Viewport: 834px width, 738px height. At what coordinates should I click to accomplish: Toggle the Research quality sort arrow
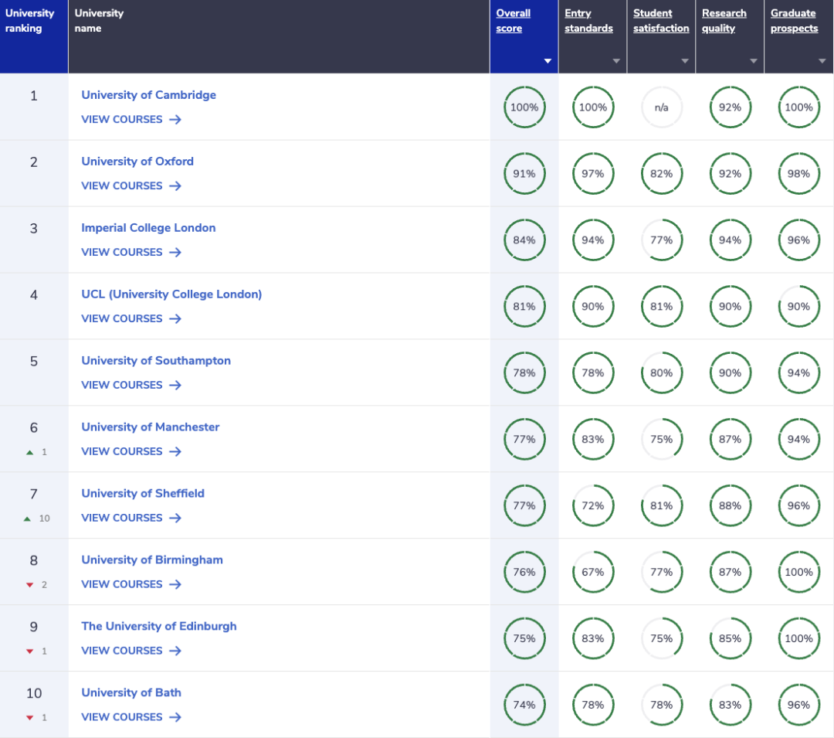pos(754,61)
